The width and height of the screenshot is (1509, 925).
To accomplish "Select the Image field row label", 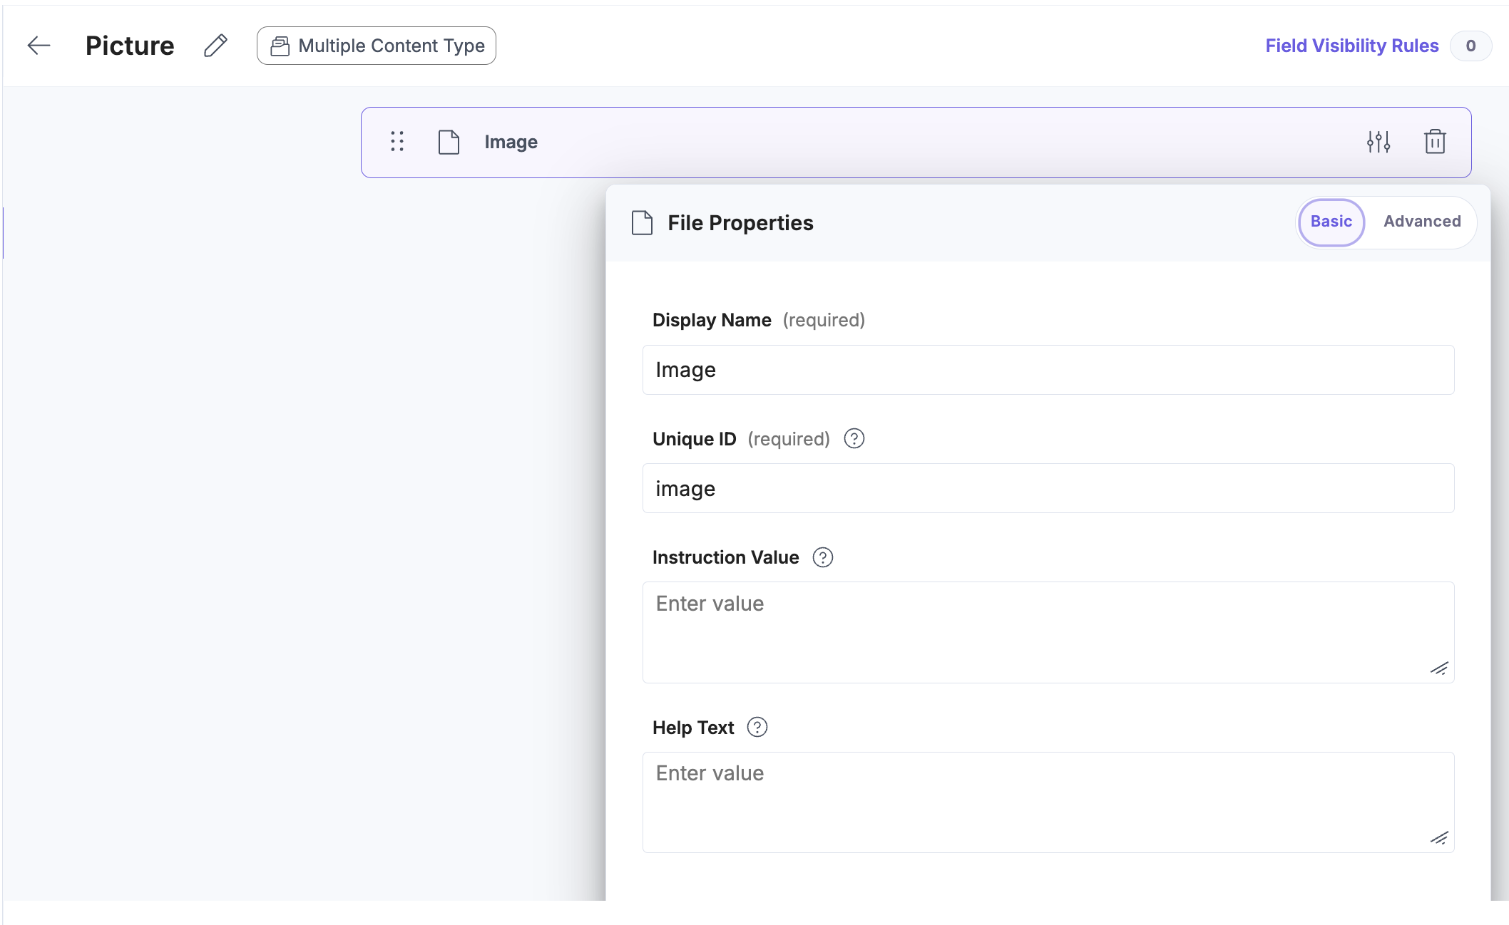I will [511, 142].
